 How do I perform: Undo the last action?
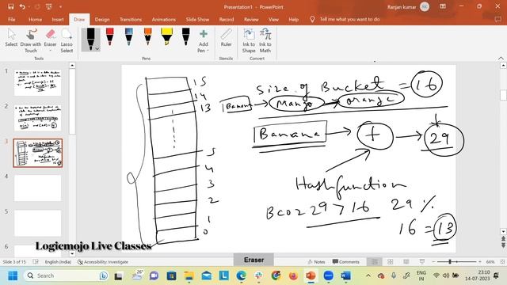coord(22,7)
